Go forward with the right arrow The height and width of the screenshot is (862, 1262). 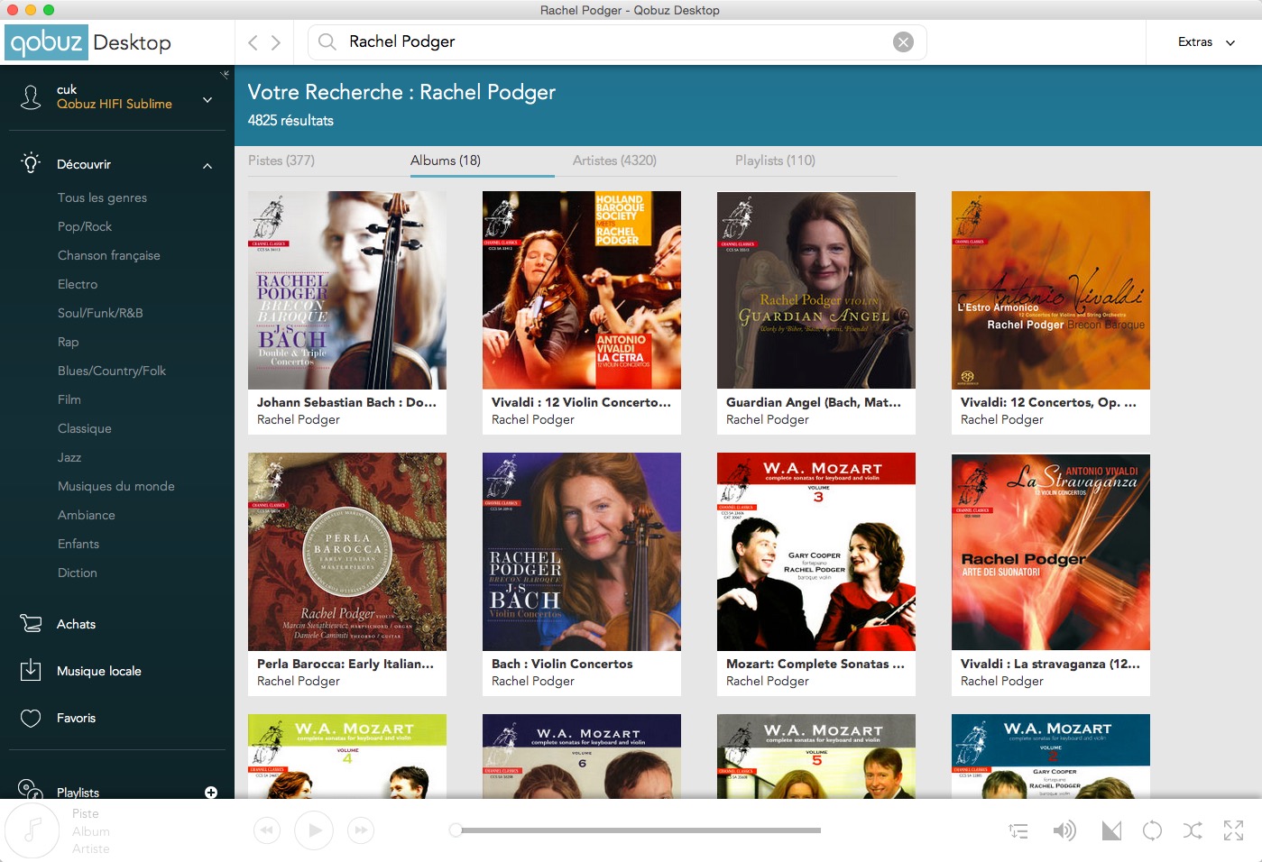[276, 42]
